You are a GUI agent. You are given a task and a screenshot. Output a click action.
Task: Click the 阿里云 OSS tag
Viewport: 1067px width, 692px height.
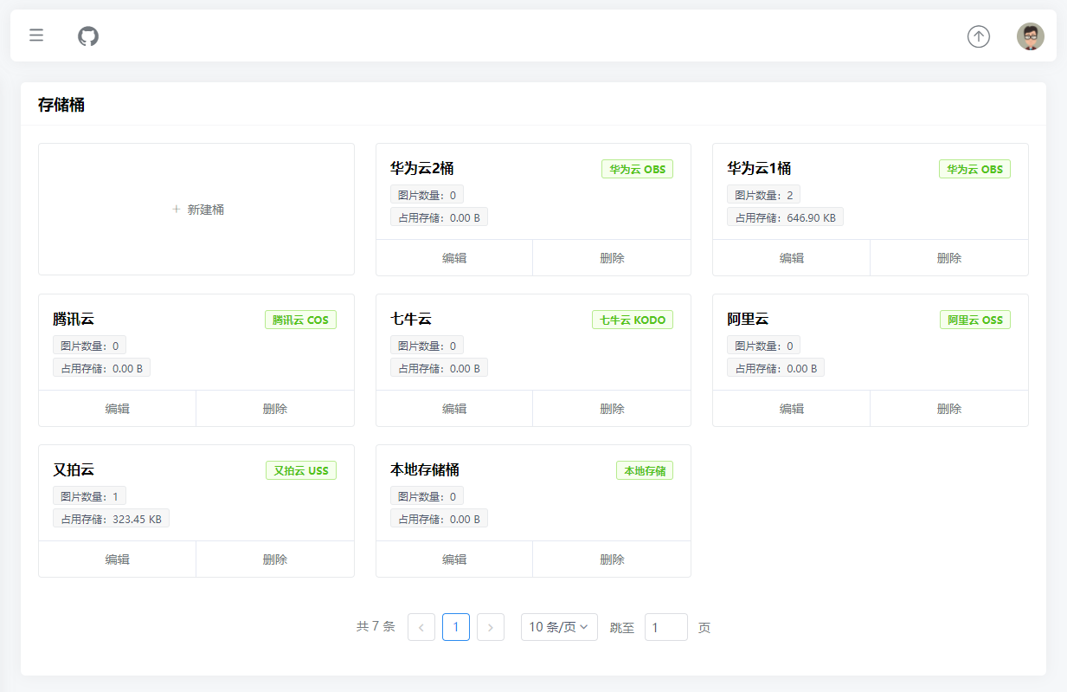pos(975,320)
